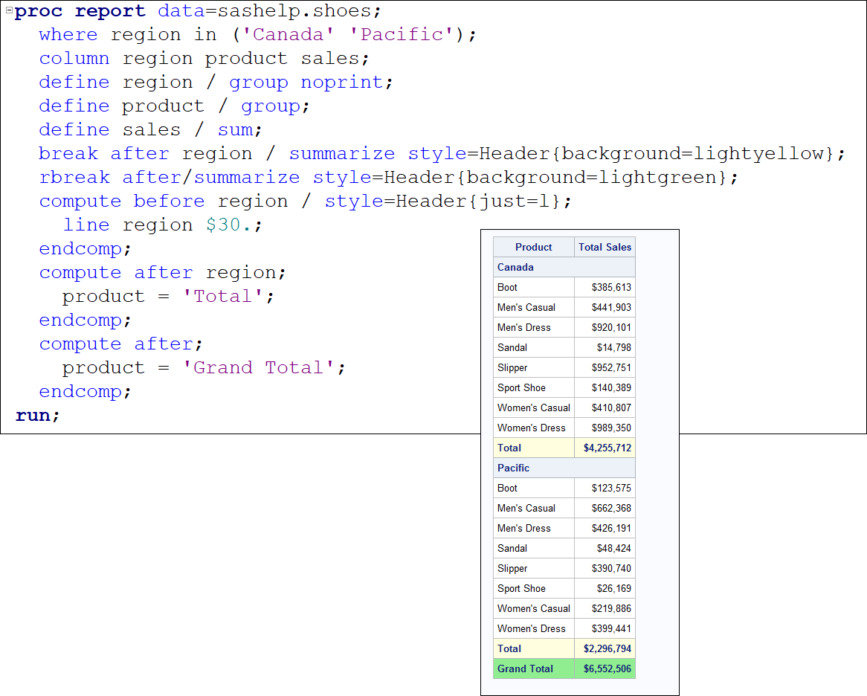
Task: Click the Canada total $4,255,712
Action: pyautogui.click(x=605, y=448)
